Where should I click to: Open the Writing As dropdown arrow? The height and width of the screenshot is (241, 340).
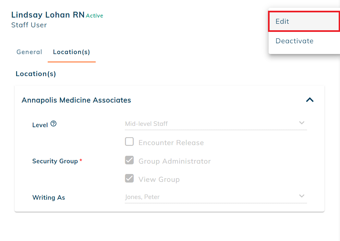[x=302, y=196]
